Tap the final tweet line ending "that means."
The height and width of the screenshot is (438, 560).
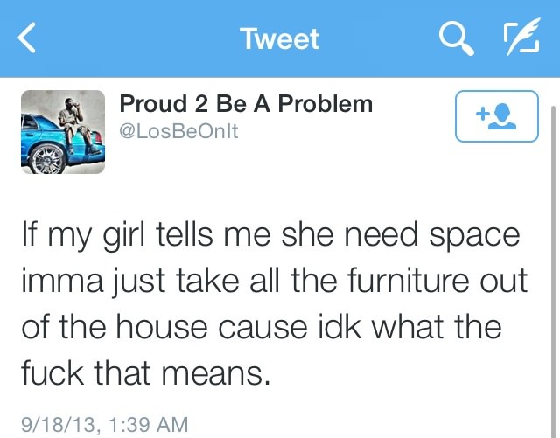[145, 374]
